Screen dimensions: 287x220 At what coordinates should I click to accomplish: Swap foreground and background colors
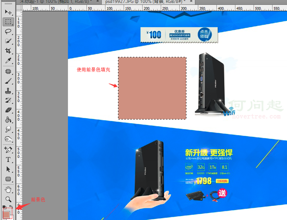coord(11,207)
